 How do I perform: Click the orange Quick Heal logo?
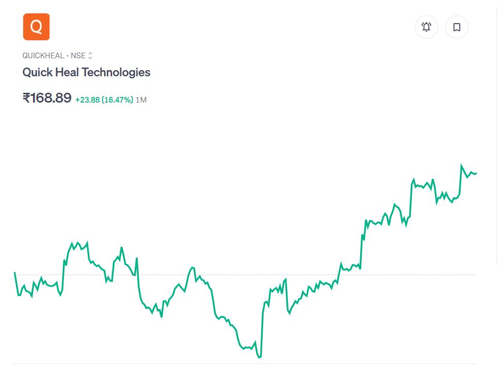[36, 27]
